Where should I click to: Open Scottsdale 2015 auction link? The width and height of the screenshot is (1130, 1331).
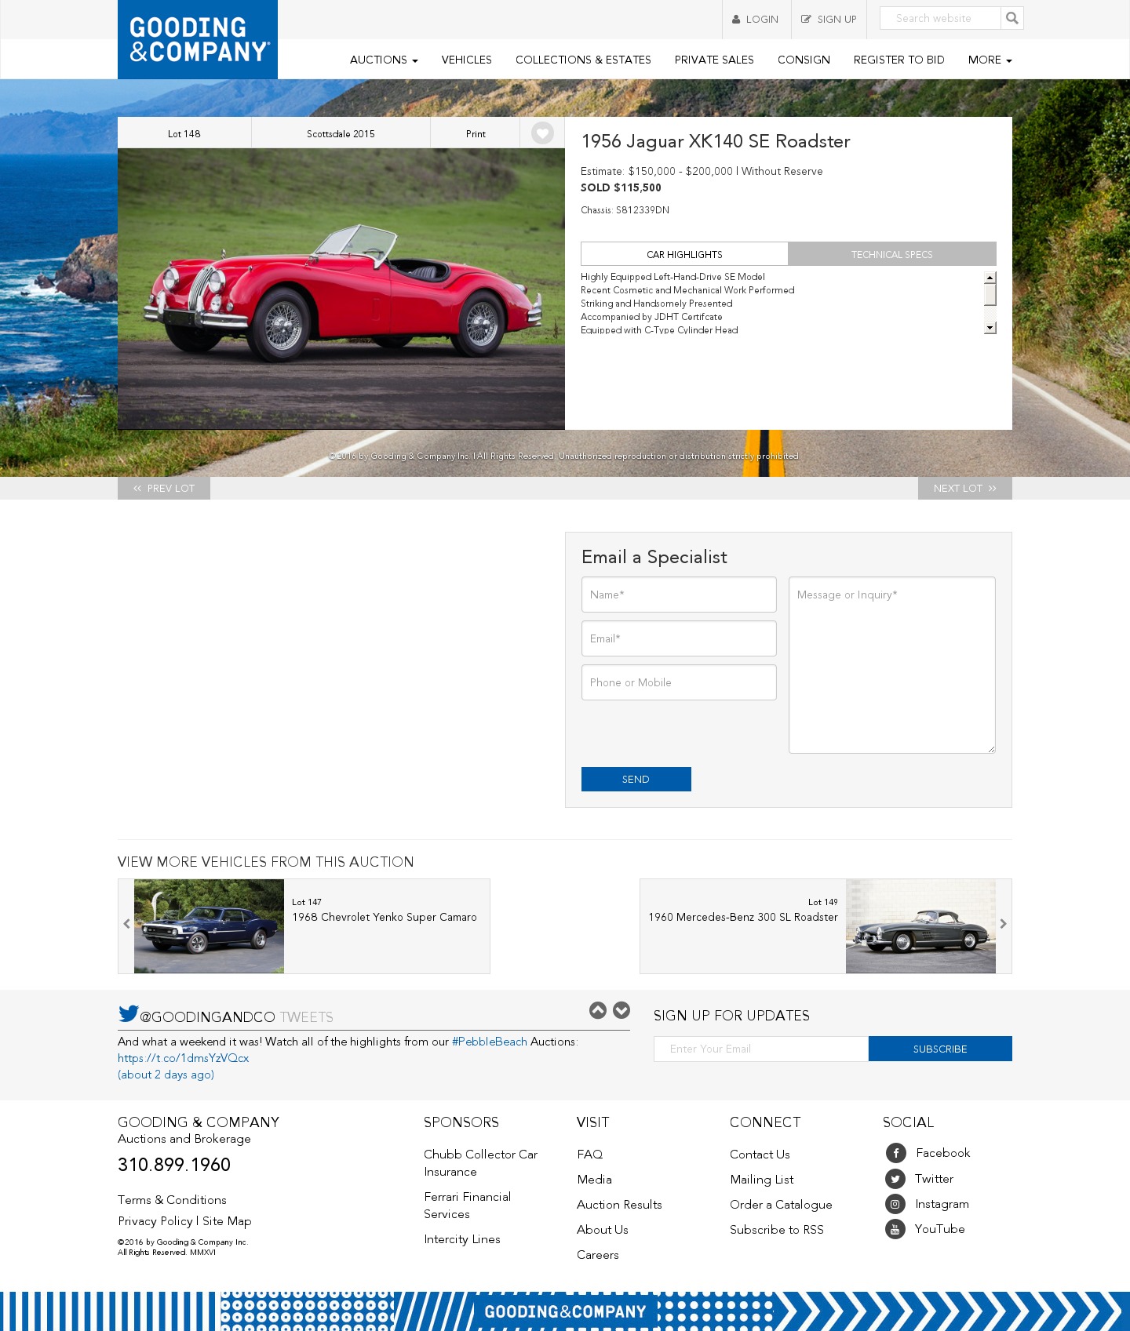coord(341,134)
